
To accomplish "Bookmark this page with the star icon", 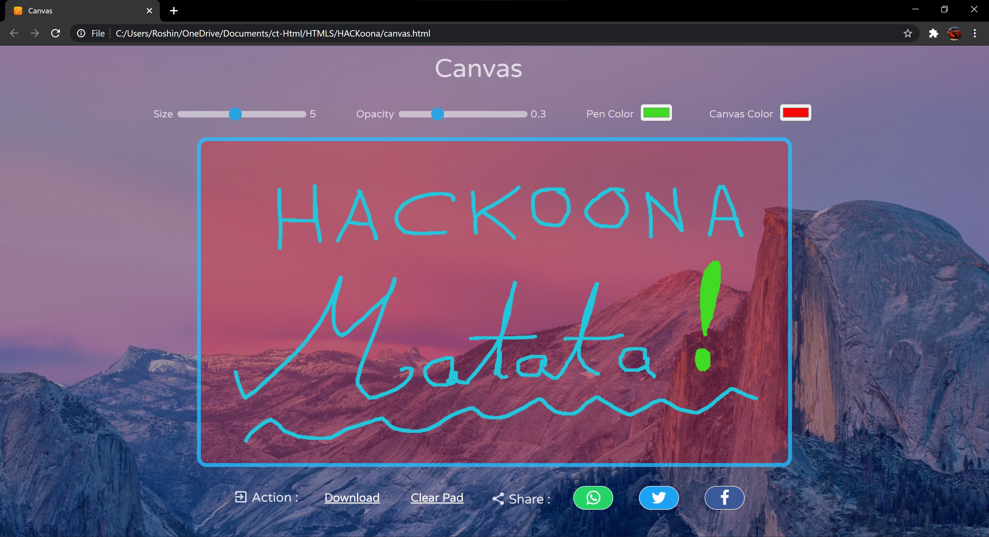I will tap(908, 33).
